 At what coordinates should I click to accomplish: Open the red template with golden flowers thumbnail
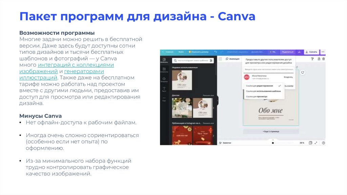click(182, 136)
